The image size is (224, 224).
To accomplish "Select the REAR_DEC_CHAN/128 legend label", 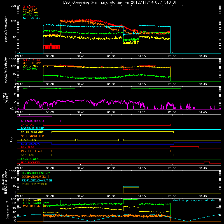I will (37, 181).
